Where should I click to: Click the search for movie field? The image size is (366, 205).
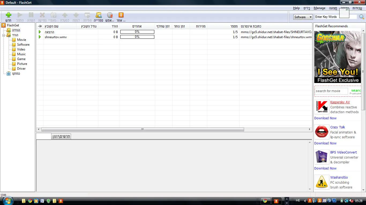331,91
